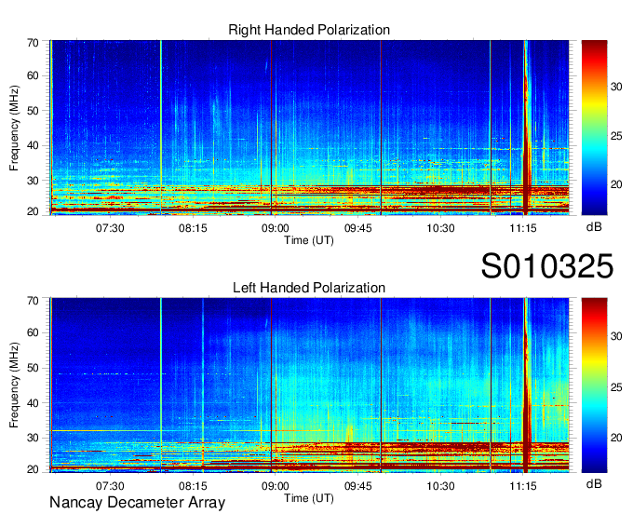Click the 20 value on right-handed color bar scale

coord(616,185)
